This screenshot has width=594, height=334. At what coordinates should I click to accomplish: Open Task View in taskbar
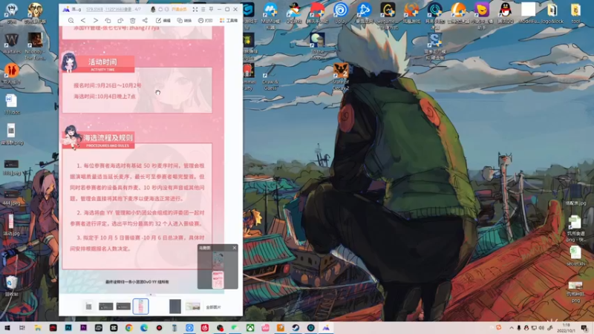(x=22, y=328)
